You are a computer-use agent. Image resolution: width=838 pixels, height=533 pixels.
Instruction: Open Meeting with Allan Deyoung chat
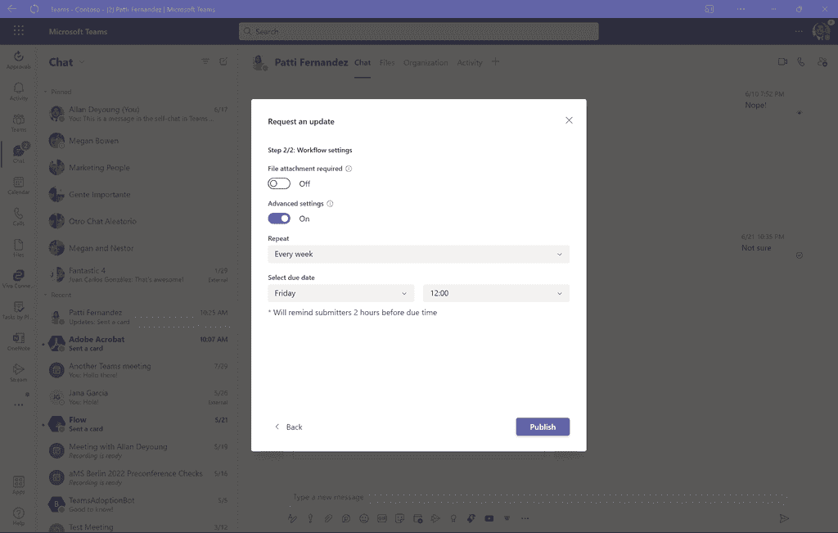click(137, 450)
